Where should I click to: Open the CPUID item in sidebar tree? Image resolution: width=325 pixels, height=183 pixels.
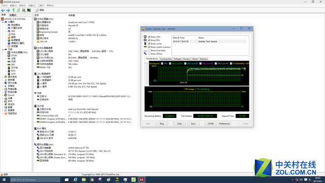12,55
